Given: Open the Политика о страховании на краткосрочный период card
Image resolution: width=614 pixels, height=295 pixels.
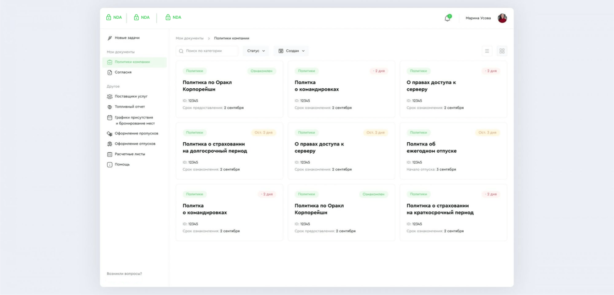Looking at the screenshot, I should pos(440,209).
